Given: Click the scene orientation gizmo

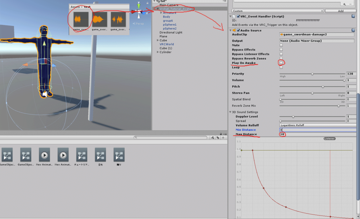Looking at the screenshot, I should coord(139,10).
